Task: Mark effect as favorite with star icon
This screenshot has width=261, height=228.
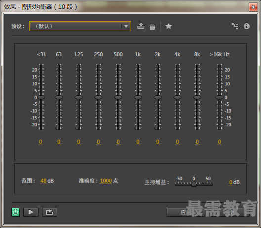Action: pos(169,26)
